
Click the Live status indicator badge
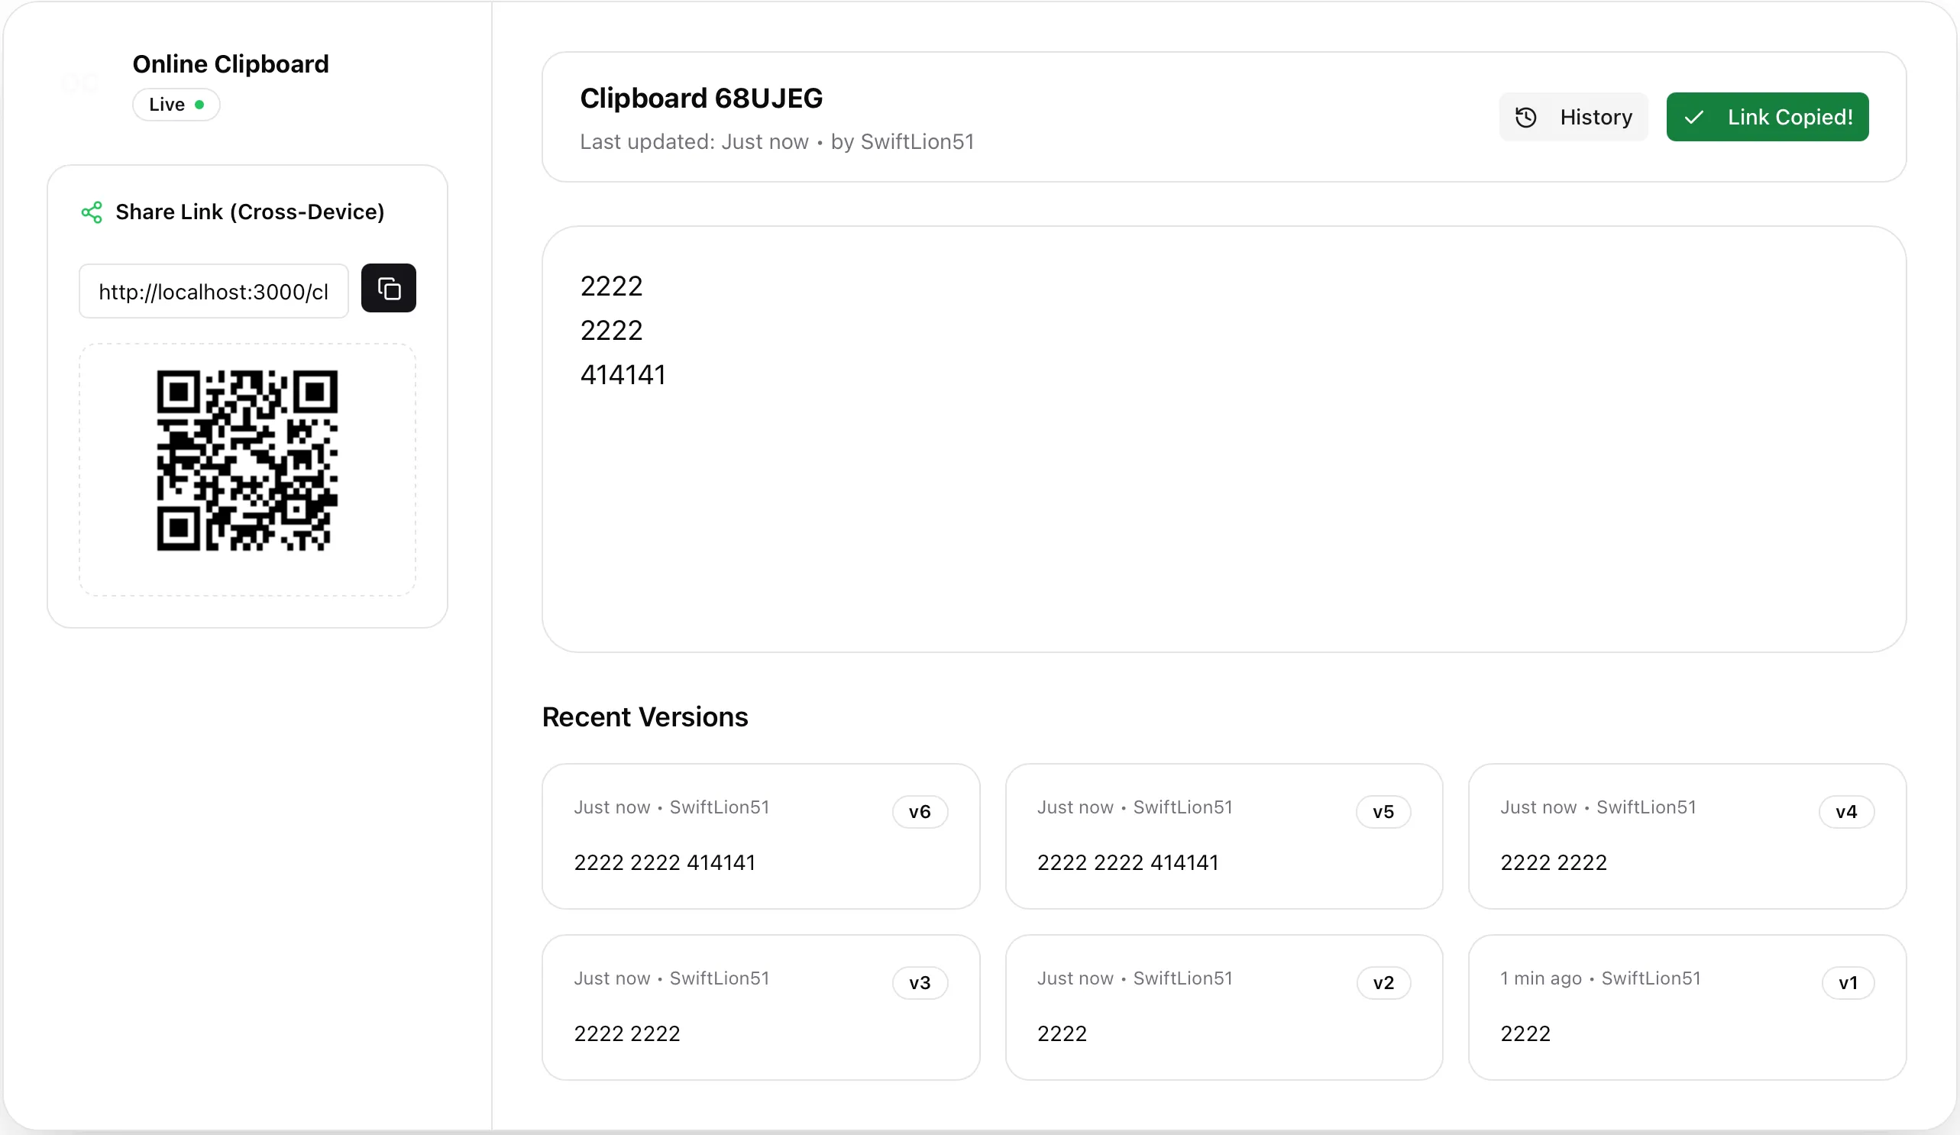click(176, 105)
